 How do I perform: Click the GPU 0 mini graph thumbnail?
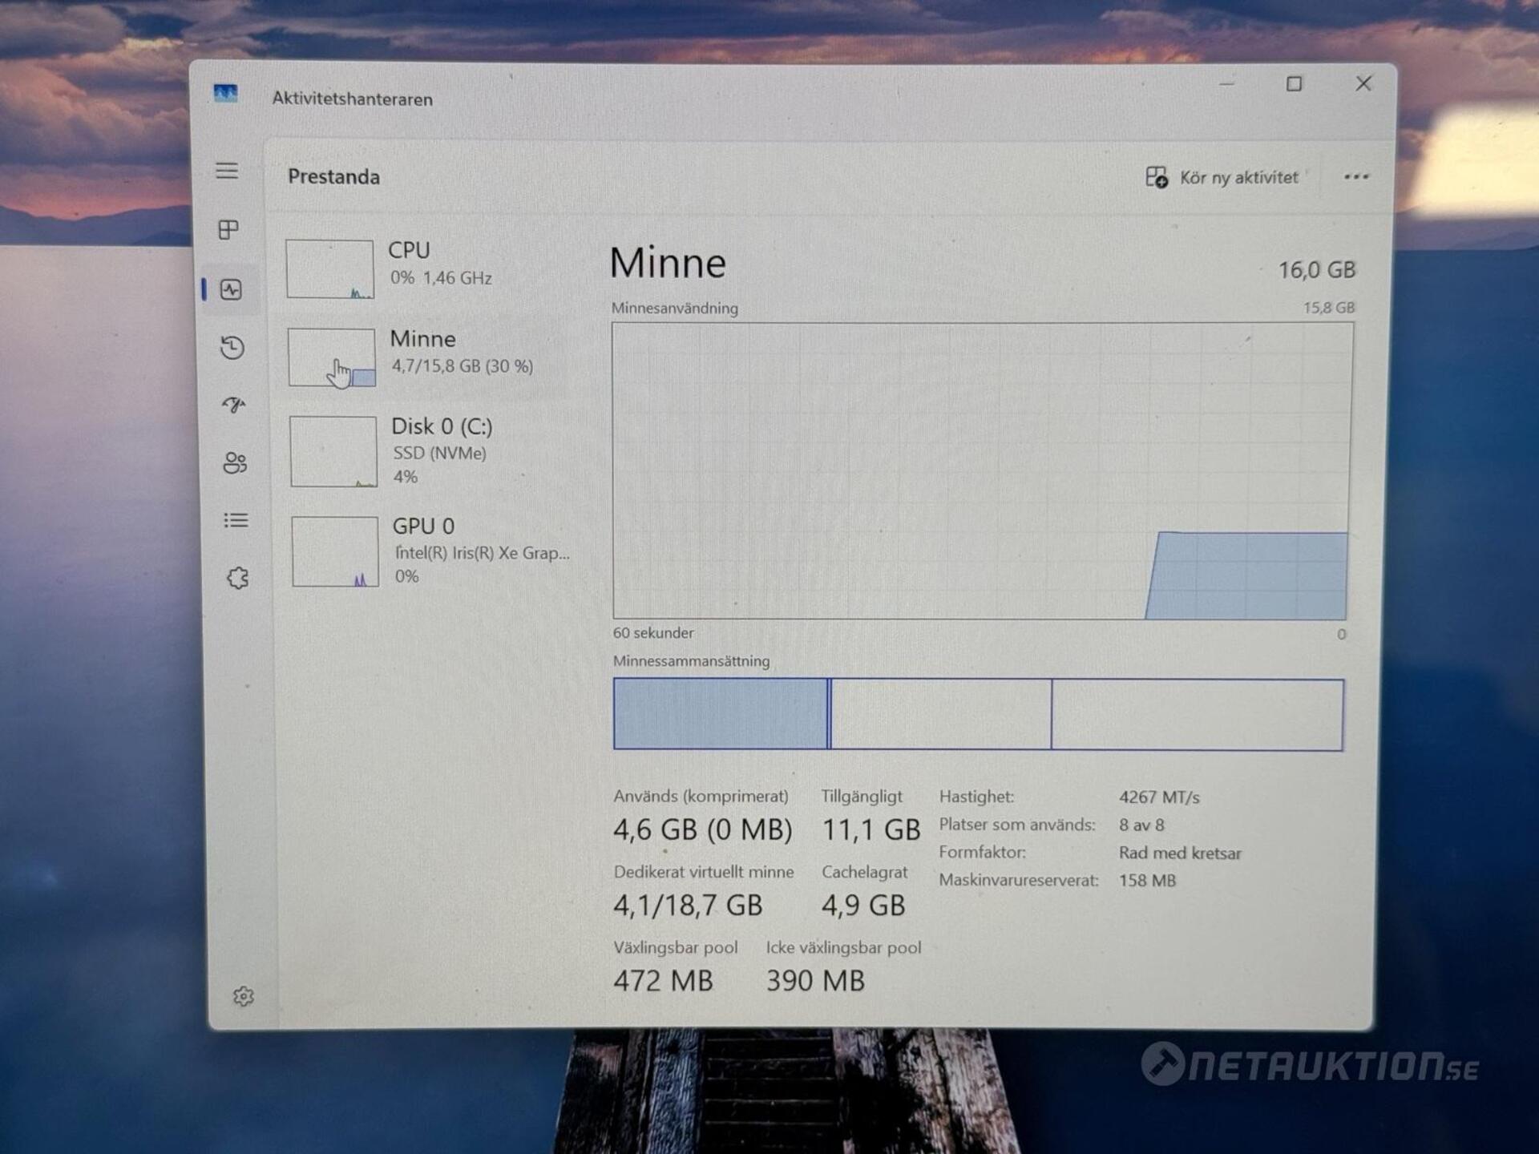point(335,551)
